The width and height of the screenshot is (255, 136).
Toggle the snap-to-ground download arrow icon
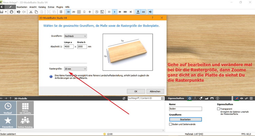[x=138, y=12]
